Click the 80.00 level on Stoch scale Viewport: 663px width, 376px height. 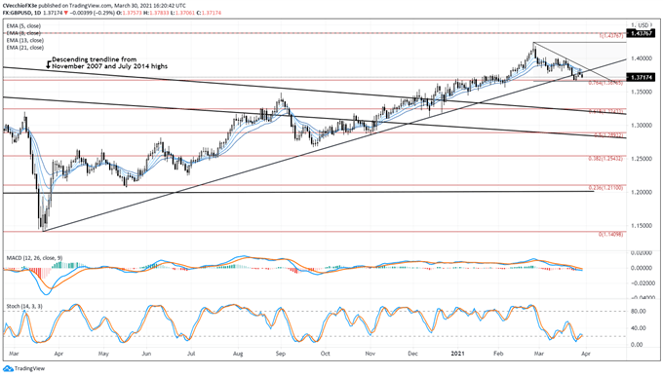638,312
